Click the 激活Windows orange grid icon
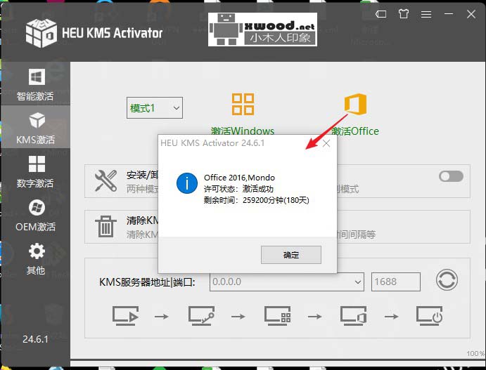Viewport: 486px width, 370px height. click(243, 104)
